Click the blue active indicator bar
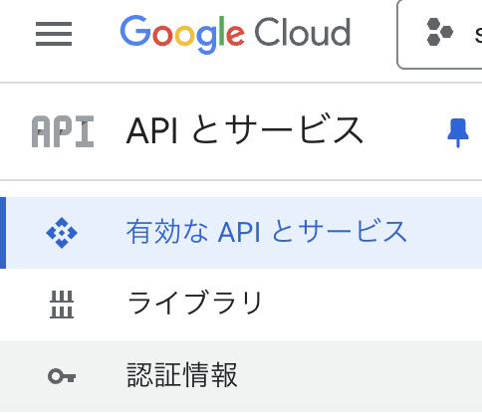This screenshot has width=482, height=414. [x=3, y=233]
